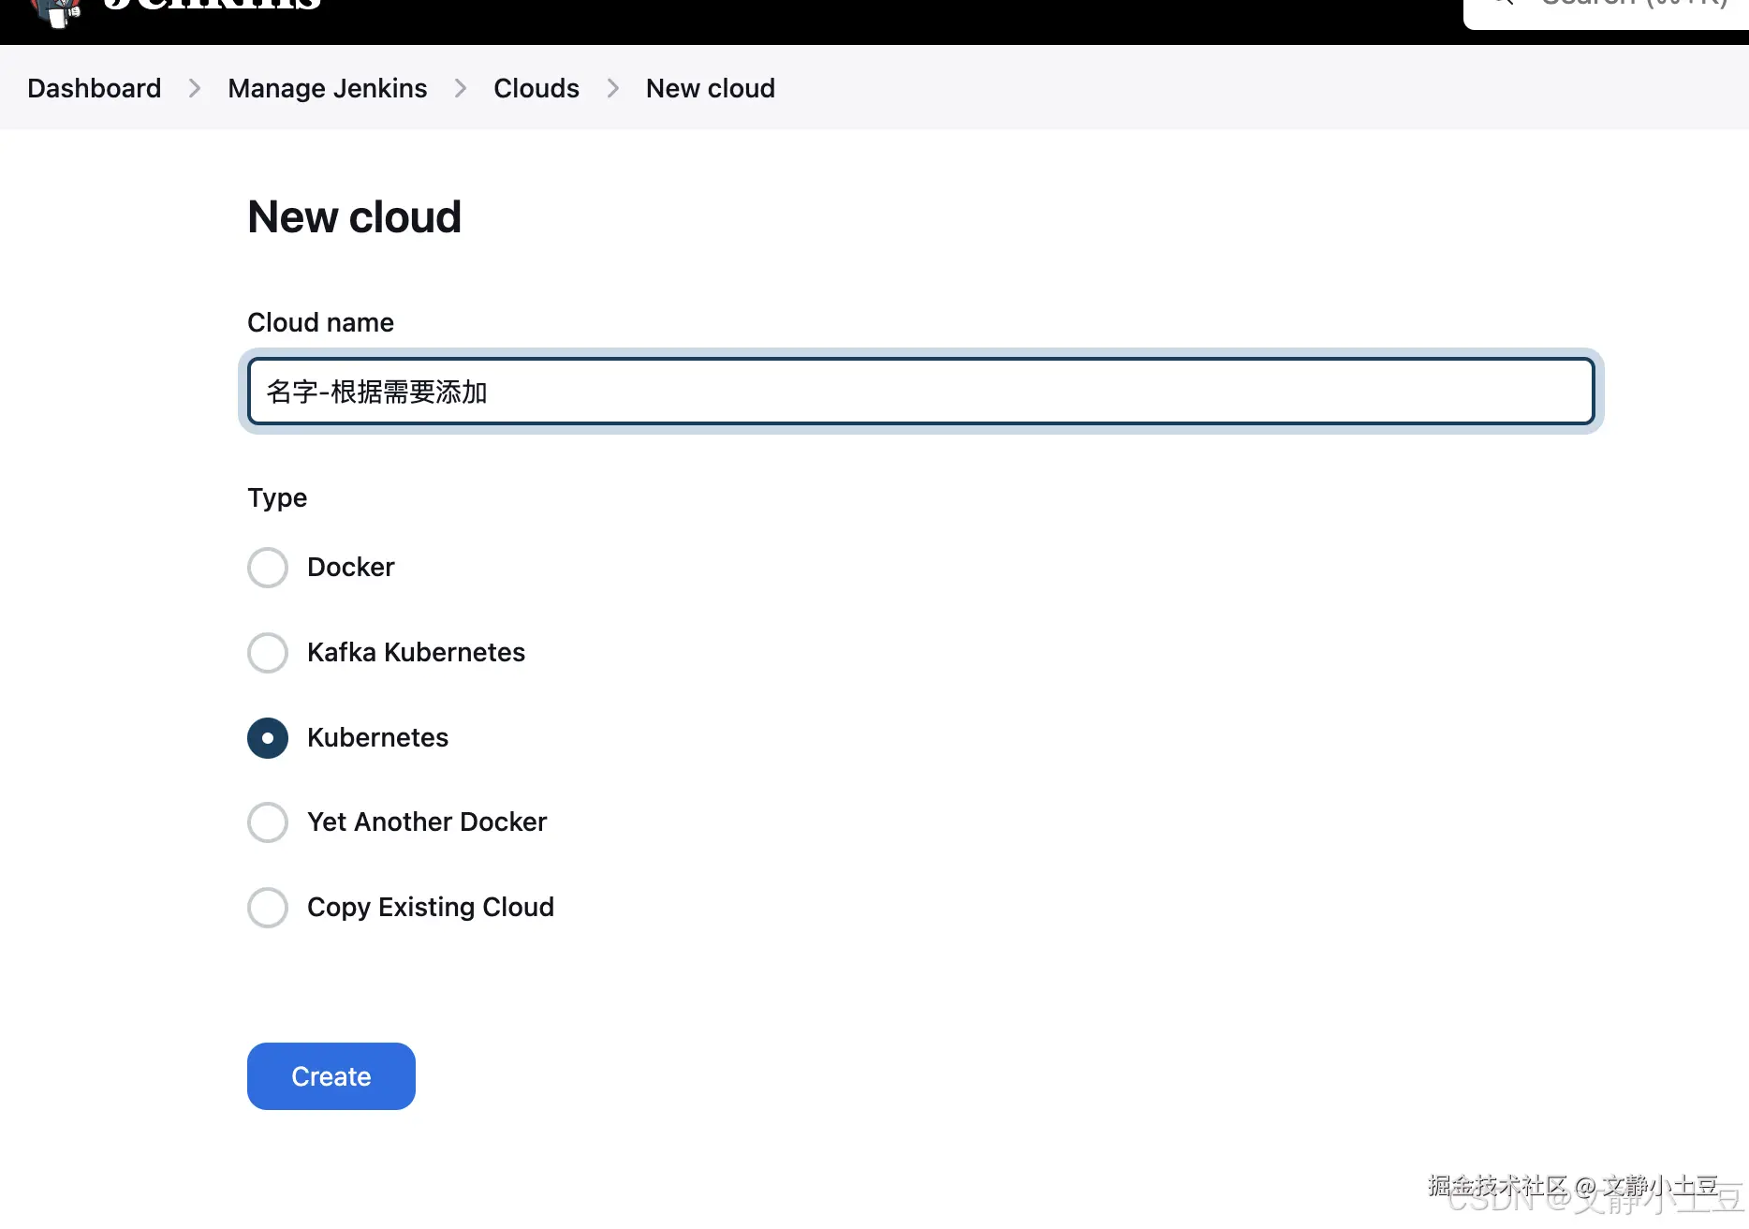1749x1229 pixels.
Task: Click the New cloud page heading
Action: point(355,217)
